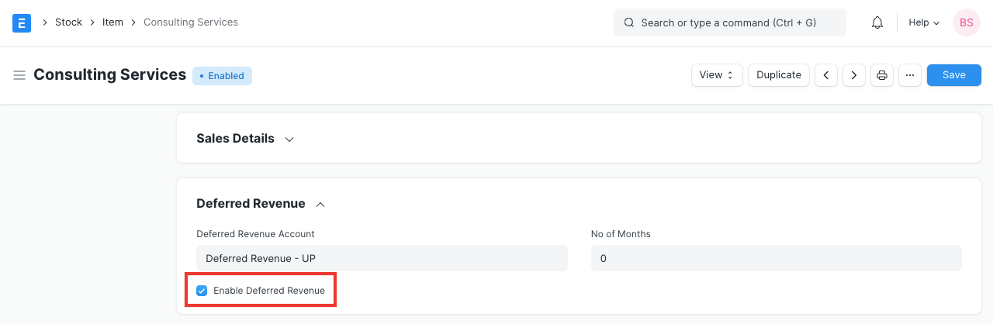Navigate to Stock breadcrumb
The width and height of the screenshot is (993, 324).
(x=68, y=22)
